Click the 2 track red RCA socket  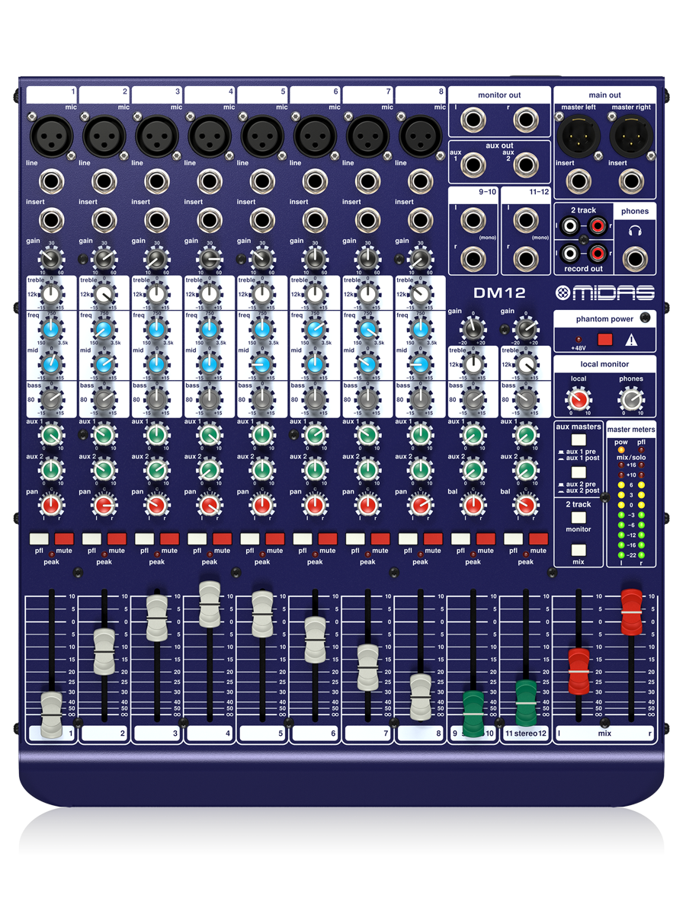597,226
